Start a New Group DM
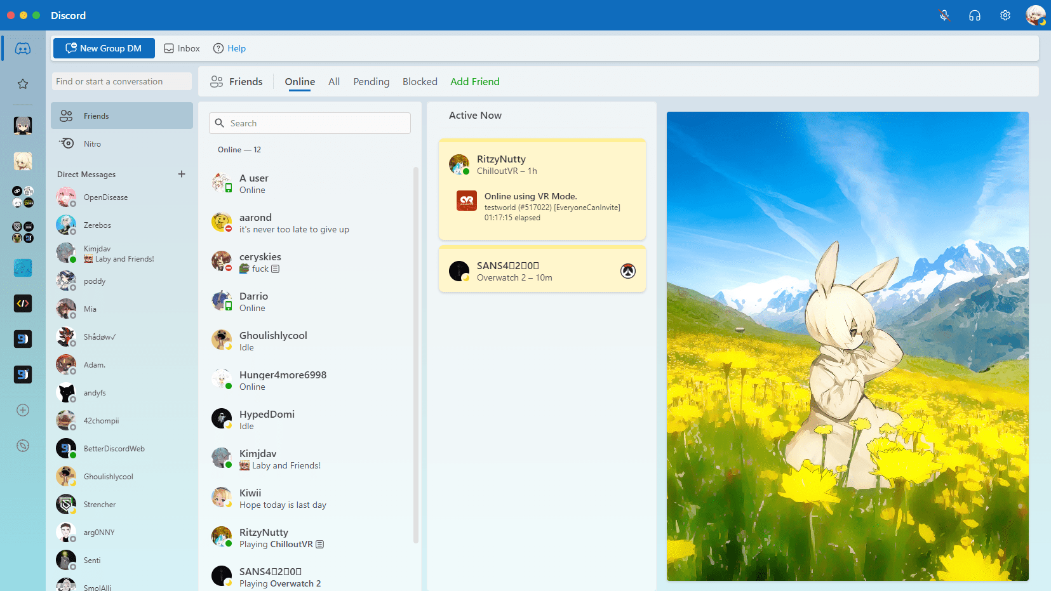This screenshot has height=591, width=1051. pyautogui.click(x=104, y=48)
